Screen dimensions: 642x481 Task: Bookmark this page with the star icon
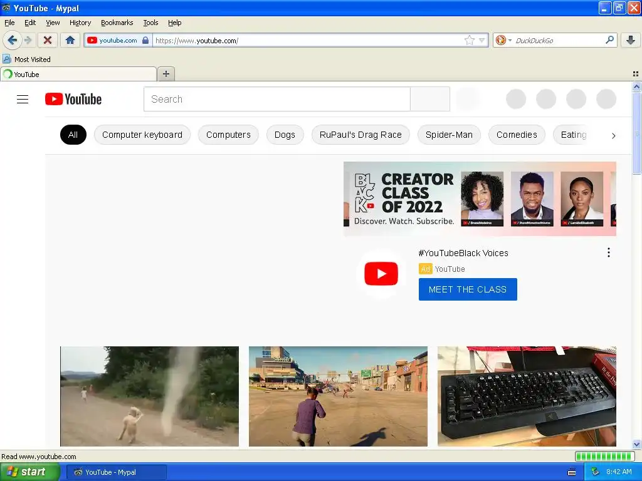pos(469,40)
